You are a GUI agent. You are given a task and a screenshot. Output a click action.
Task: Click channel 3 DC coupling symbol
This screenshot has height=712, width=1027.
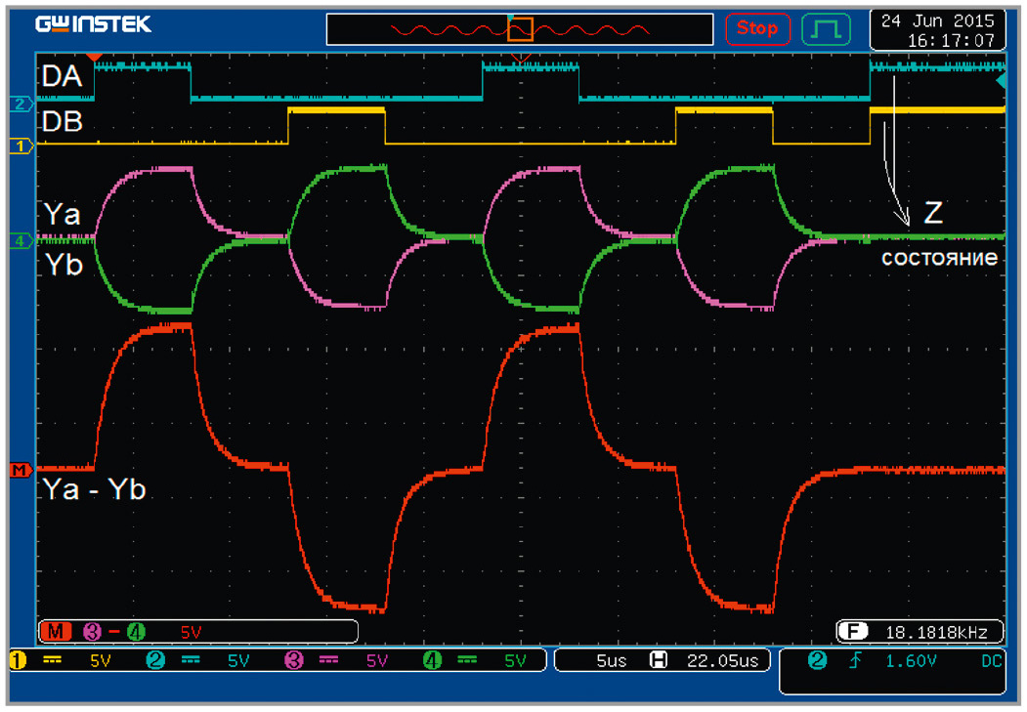click(x=328, y=661)
